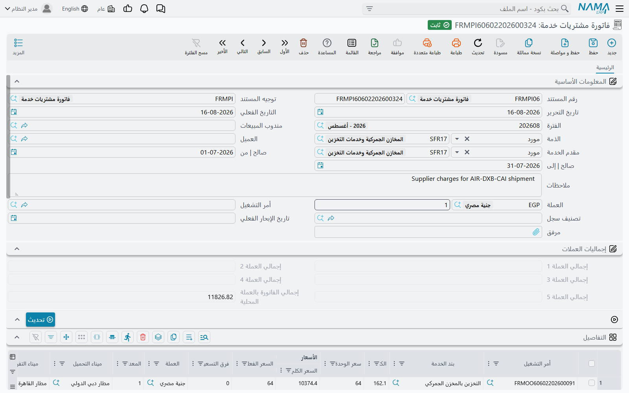Click the thumbs-up icon in the top header

(128, 9)
